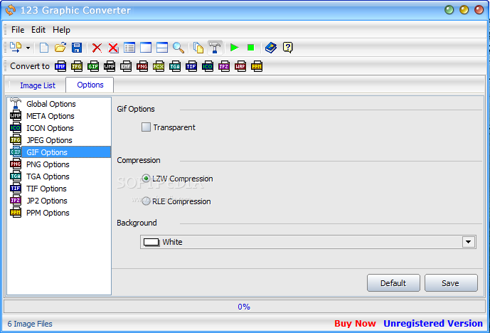The height and width of the screenshot is (333, 490).
Task: Open the Background color dropdown
Action: (x=468, y=242)
